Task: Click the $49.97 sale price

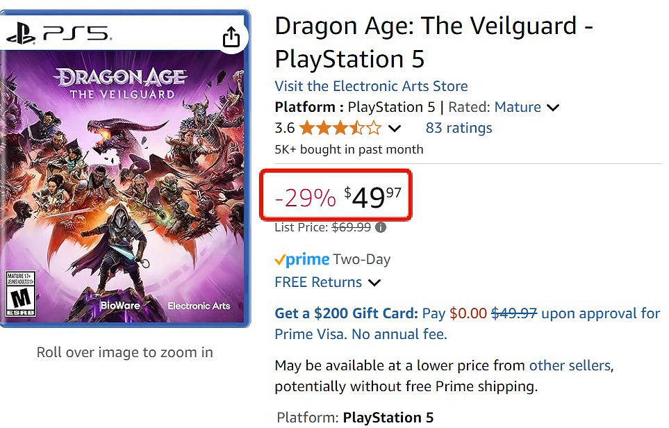Action: point(374,198)
